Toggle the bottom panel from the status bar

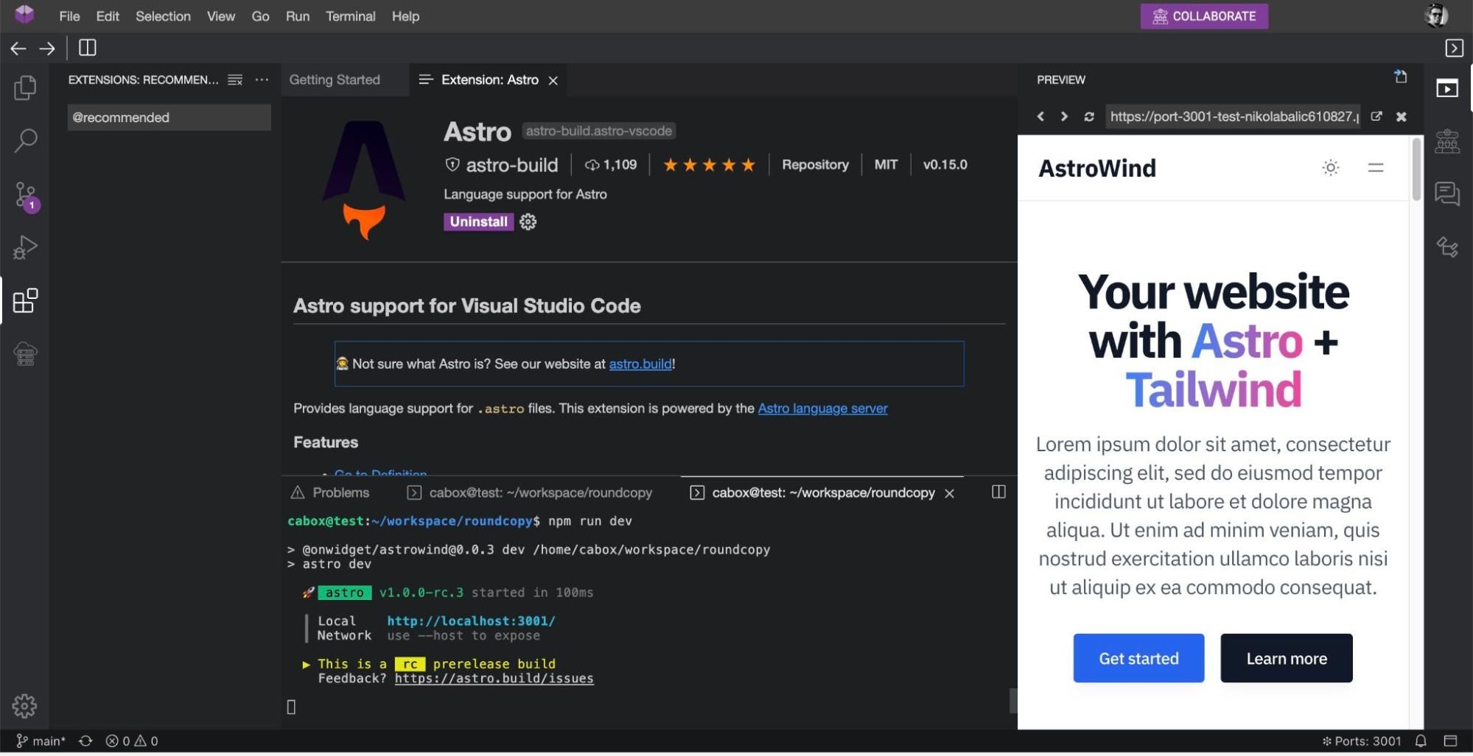1450,741
